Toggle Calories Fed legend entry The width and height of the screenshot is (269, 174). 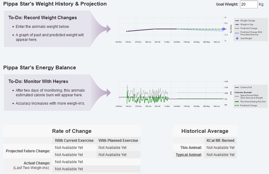click(x=246, y=87)
